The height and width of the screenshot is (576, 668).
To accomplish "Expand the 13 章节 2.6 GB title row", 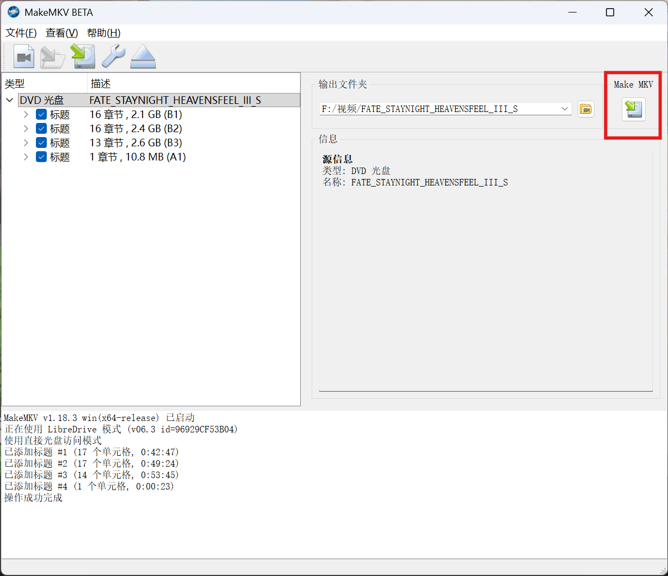I will [x=26, y=143].
